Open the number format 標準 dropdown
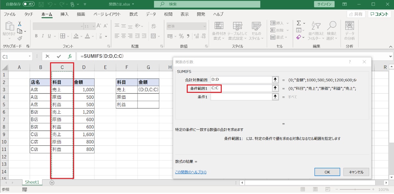This screenshot has width=394, height=194. click(204, 26)
